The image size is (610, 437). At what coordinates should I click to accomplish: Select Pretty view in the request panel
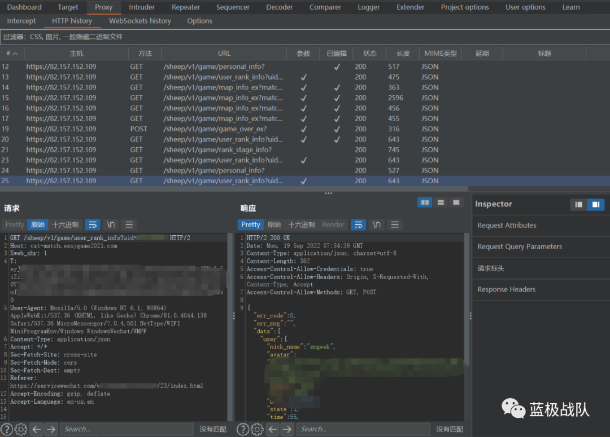click(15, 224)
